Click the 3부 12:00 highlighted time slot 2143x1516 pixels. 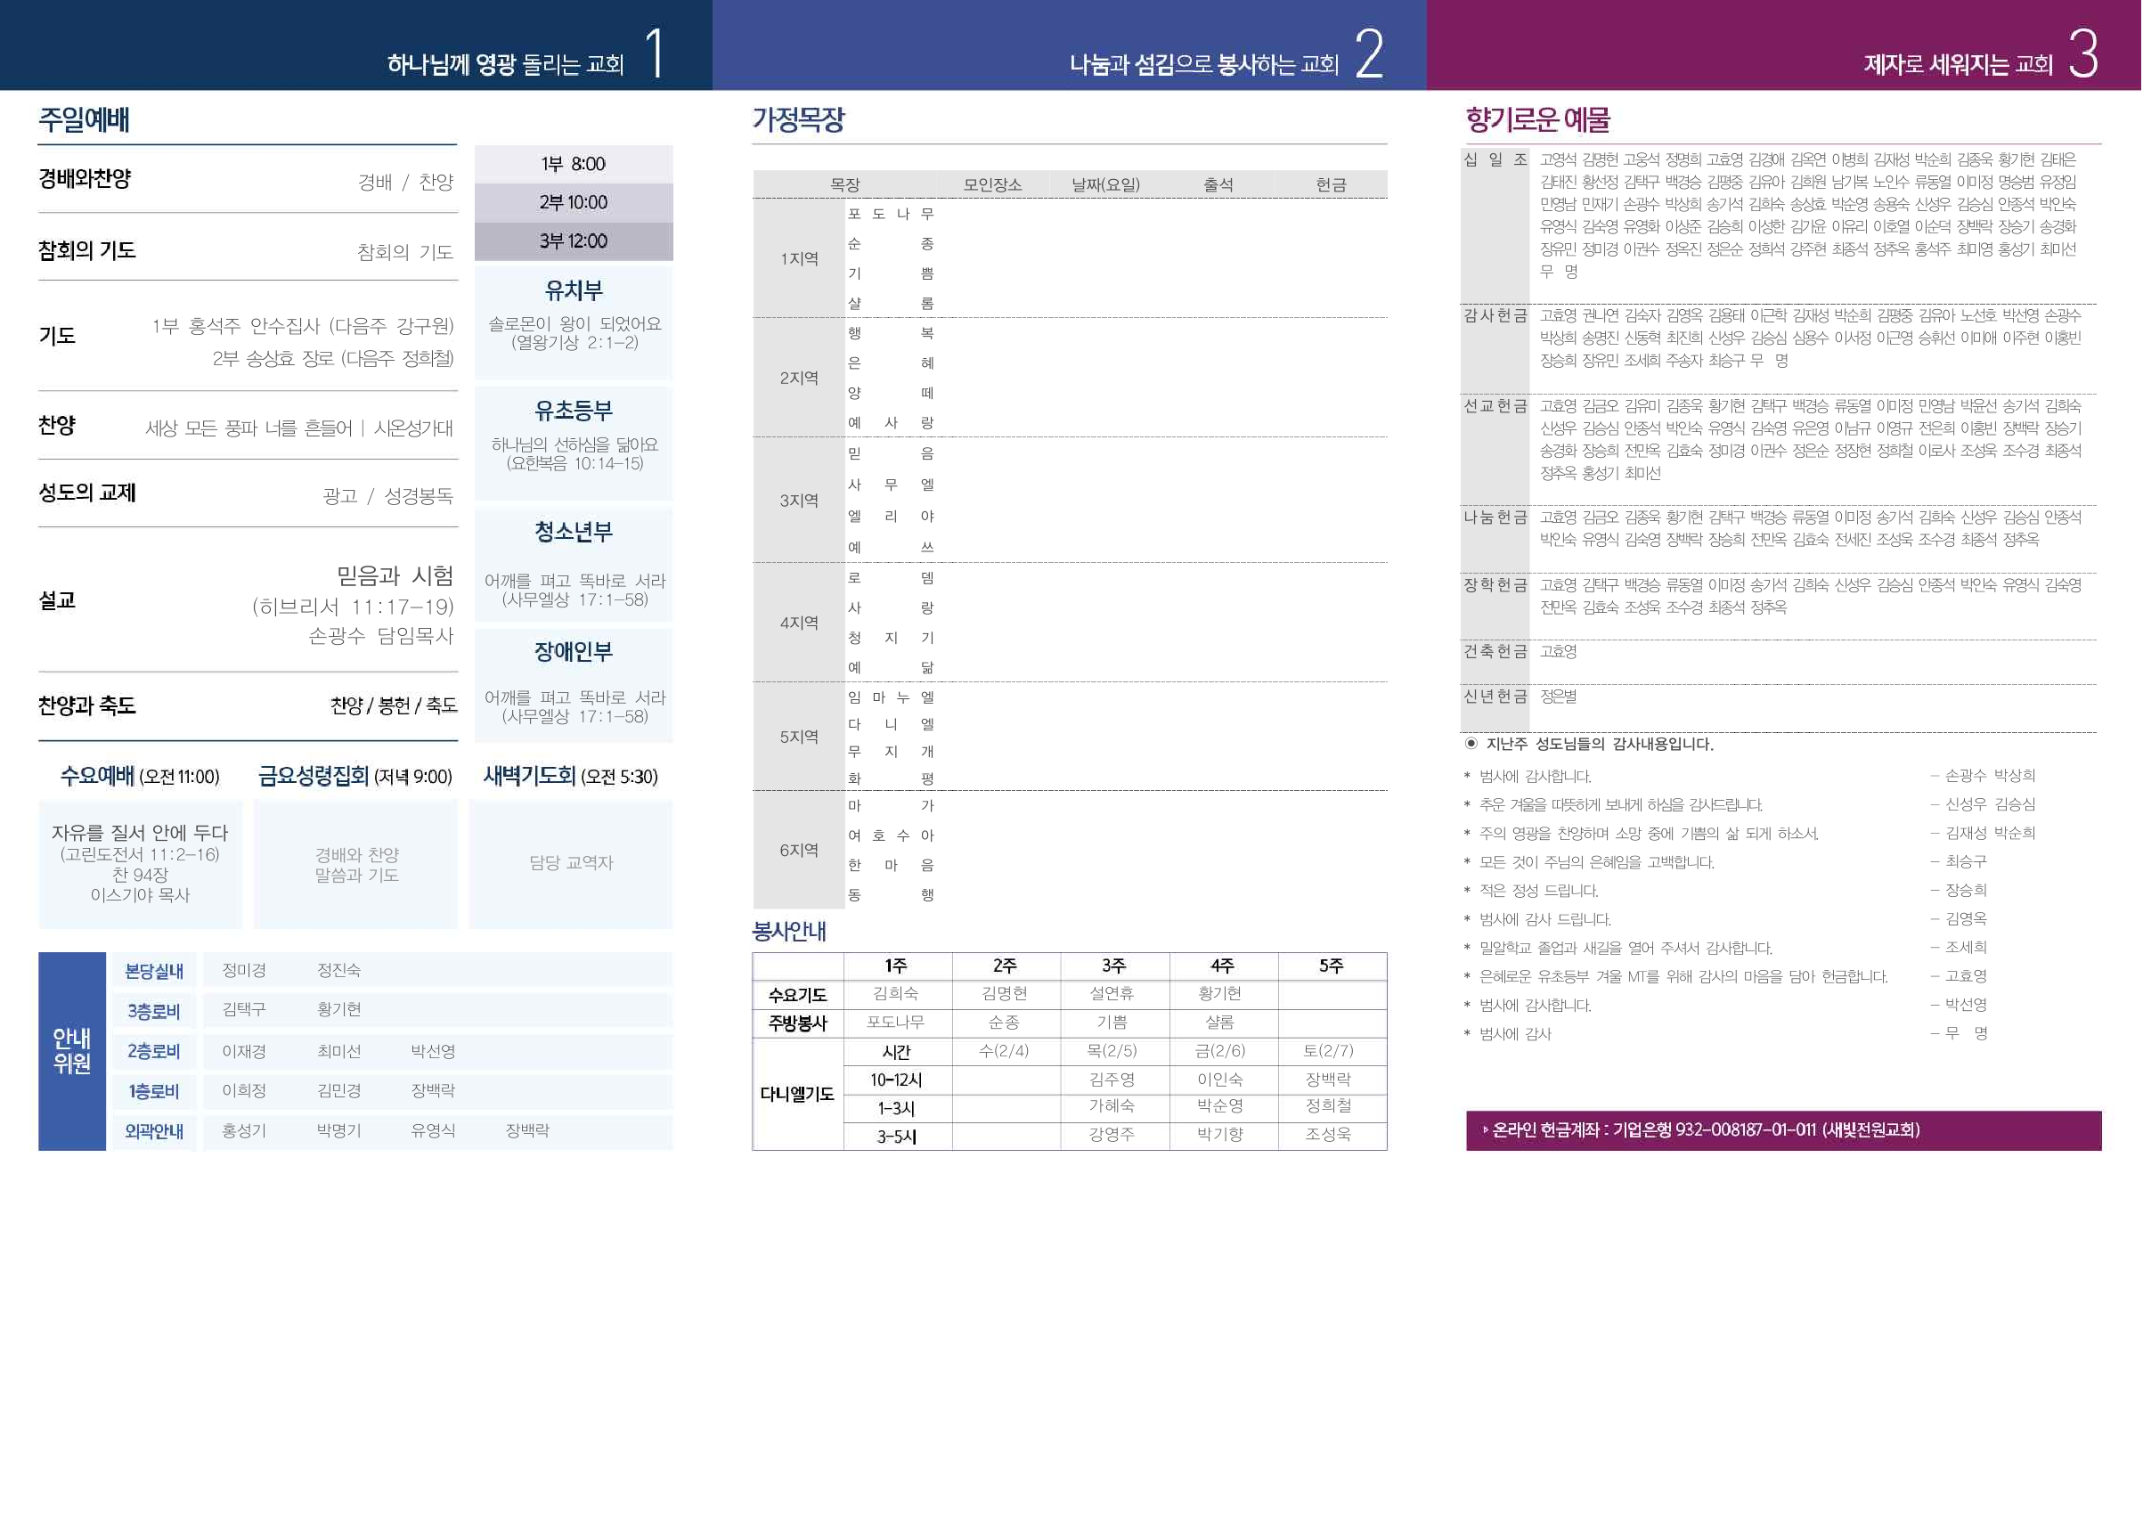pyautogui.click(x=573, y=242)
